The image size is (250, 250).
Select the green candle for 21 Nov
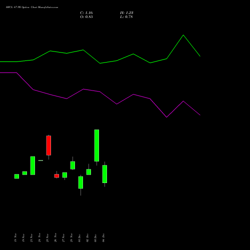[32, 165]
